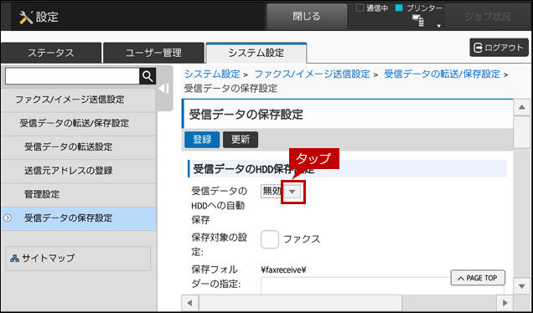
Task: Open the printer status small dropdown arrow
Action: coord(439,26)
